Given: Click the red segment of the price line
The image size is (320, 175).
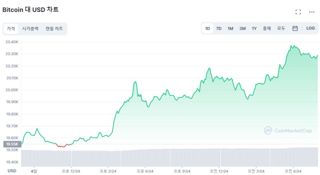Looking at the screenshot, I should click(x=61, y=146).
